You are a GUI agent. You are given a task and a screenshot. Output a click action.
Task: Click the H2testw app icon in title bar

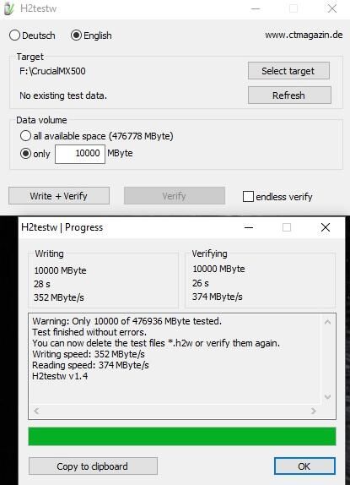pyautogui.click(x=8, y=8)
